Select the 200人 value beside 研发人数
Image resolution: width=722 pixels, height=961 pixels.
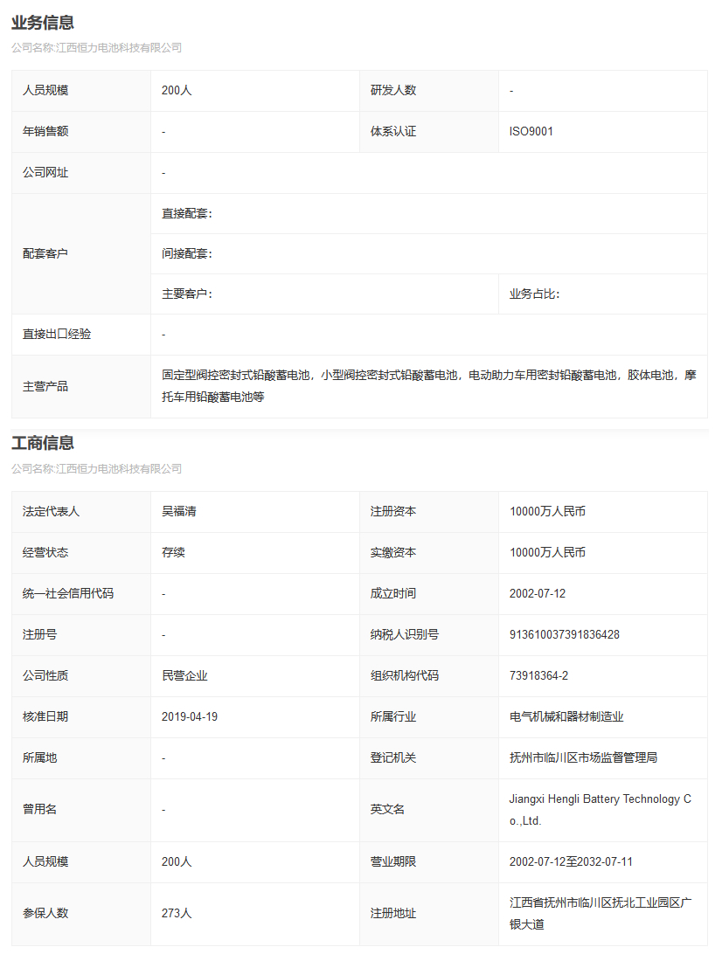point(177,90)
